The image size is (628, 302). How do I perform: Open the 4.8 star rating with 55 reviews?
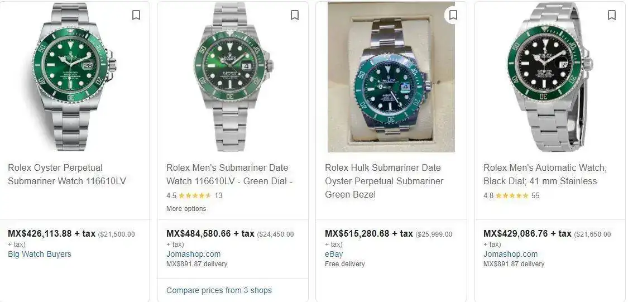(x=511, y=195)
